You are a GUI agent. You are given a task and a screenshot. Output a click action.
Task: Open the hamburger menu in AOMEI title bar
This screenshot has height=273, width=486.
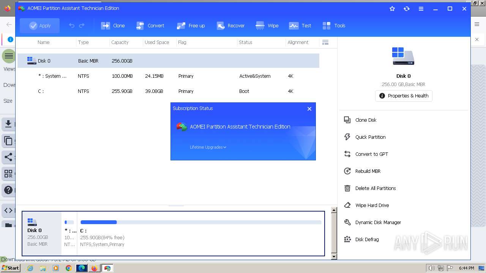tap(421, 9)
